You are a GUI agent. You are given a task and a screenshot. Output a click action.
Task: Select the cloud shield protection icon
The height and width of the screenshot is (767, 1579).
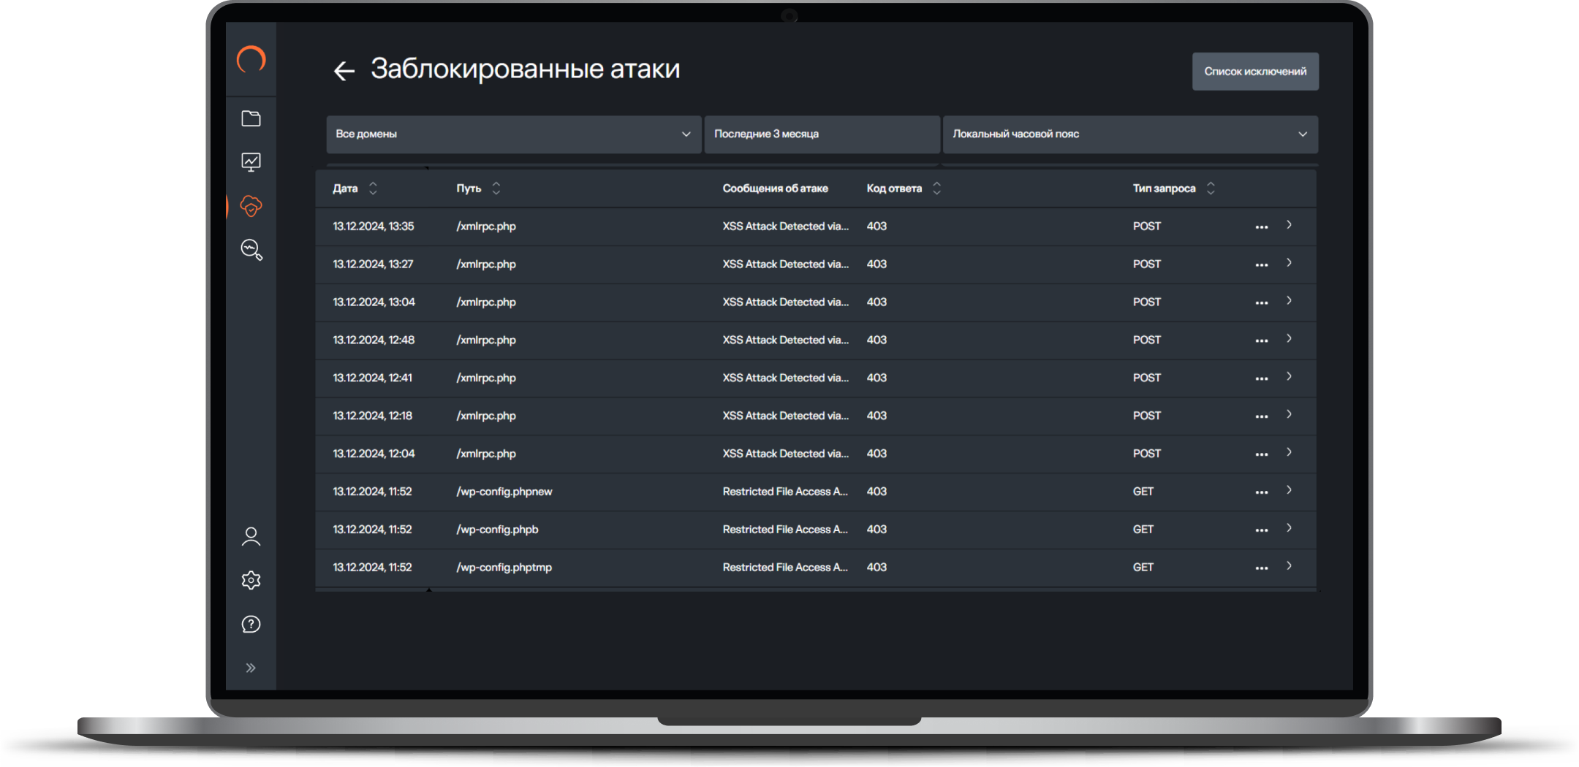[x=251, y=206]
